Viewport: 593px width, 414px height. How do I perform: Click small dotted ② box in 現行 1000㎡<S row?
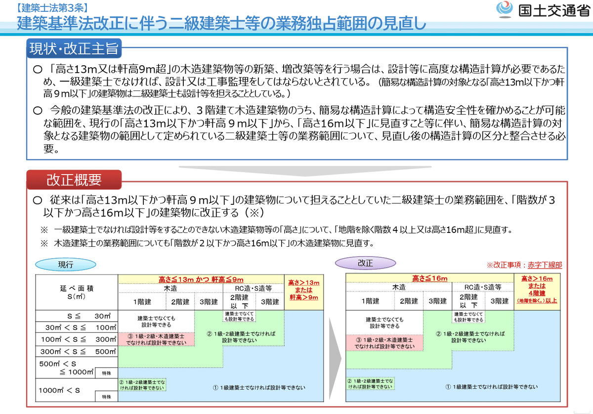click(143, 385)
